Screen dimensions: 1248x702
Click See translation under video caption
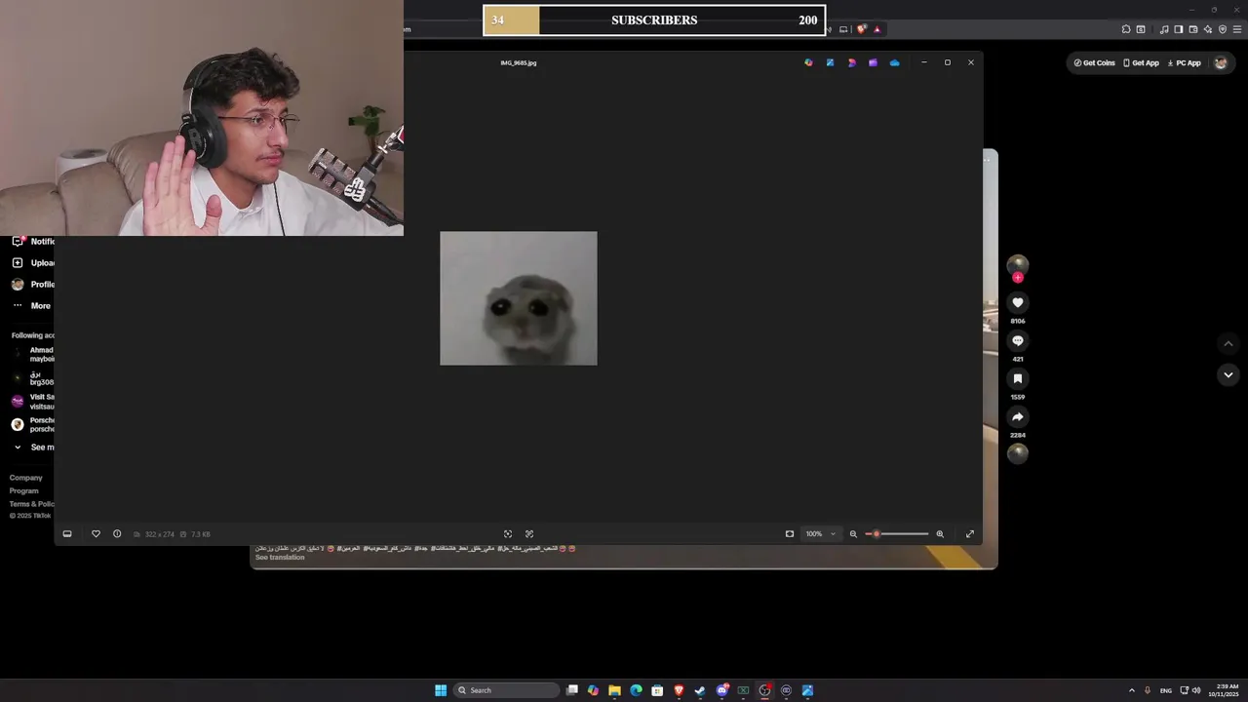(x=280, y=558)
